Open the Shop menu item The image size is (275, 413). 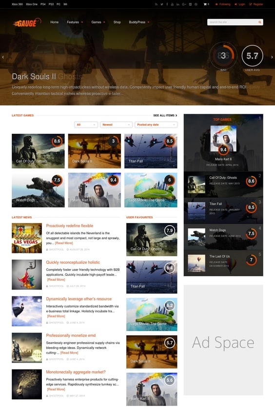(117, 22)
